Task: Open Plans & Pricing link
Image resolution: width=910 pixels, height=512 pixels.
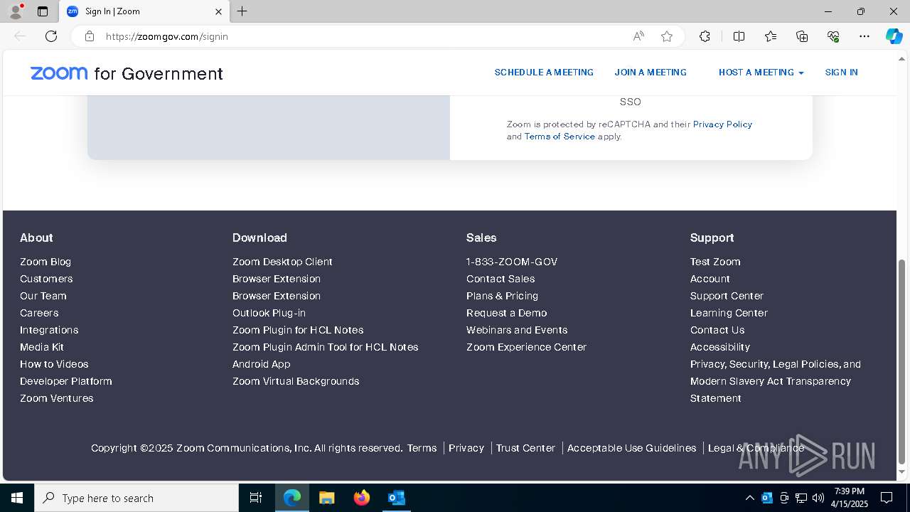Action: [x=502, y=296]
